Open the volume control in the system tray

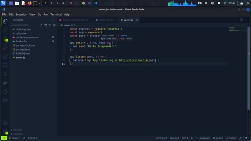tap(213, 3)
